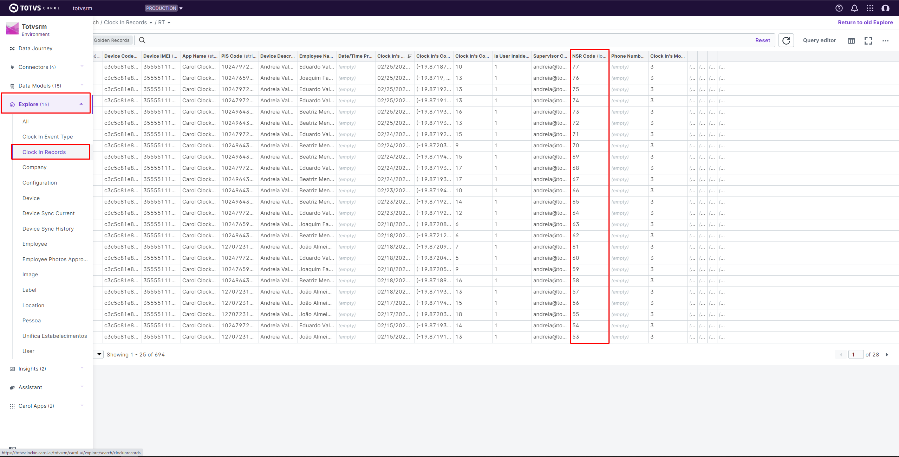Open the page size dropdown
Screen dimensions: 899x457
tap(99, 354)
